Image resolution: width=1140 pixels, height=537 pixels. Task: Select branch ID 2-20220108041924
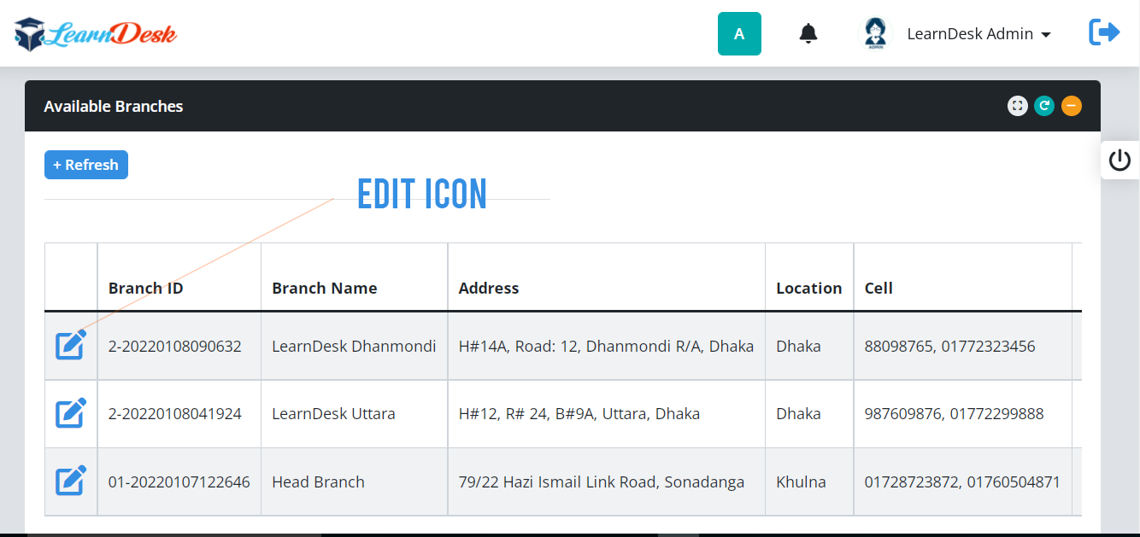[175, 414]
